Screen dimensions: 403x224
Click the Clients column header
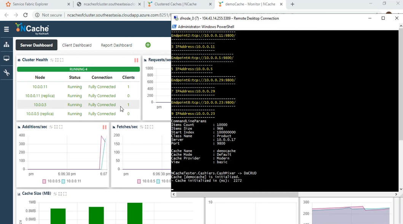(x=128, y=77)
